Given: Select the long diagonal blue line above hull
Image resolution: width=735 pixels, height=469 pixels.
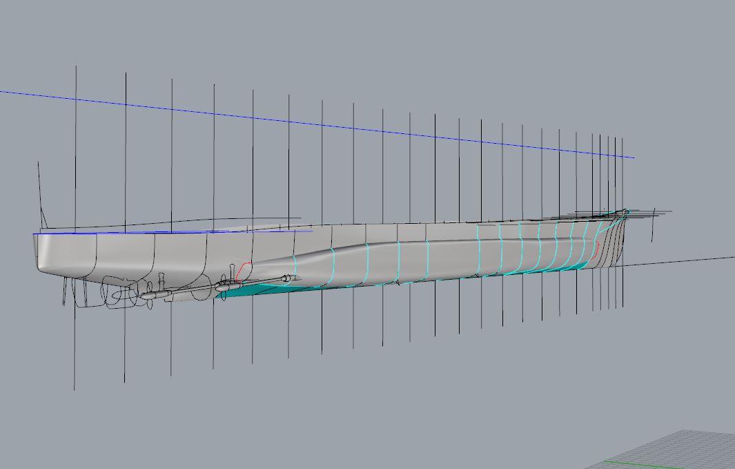Looking at the screenshot, I should [317, 124].
